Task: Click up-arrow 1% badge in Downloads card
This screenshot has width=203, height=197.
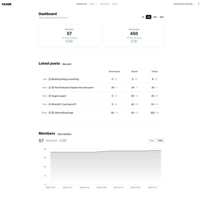Action: coord(134,41)
